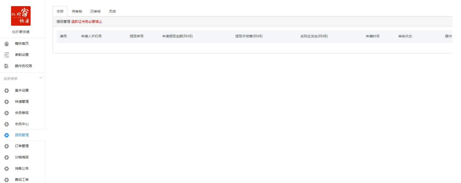Viewport: 461px width, 183px height.
Task: Open 售后工单 menu item
Action: (x=22, y=180)
